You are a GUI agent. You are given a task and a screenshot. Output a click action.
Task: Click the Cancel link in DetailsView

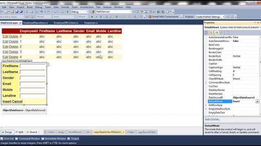(17, 101)
